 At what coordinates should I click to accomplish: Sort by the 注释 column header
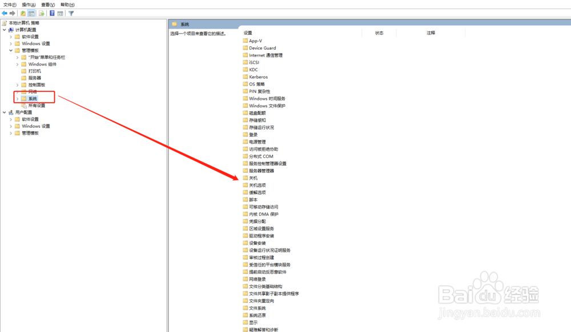pyautogui.click(x=431, y=33)
